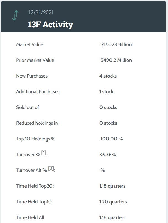
Task: Click the Market Value label
Action: click(30, 44)
